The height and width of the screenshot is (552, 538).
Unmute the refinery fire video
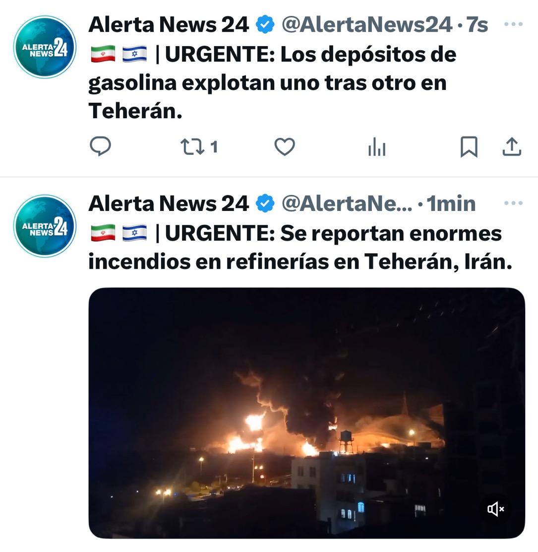pos(496,509)
